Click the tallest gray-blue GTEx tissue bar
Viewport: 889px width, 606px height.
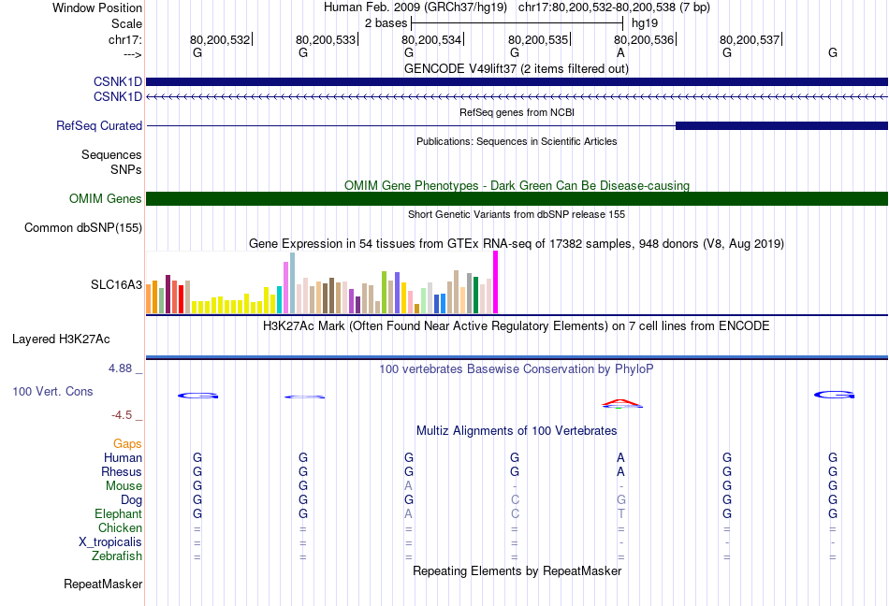click(x=293, y=283)
